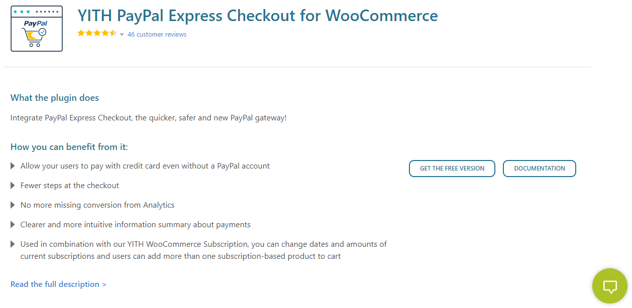Screen dimensions: 632x308
Task: Click the PayPal plugin logo thumbnail
Action: (37, 29)
